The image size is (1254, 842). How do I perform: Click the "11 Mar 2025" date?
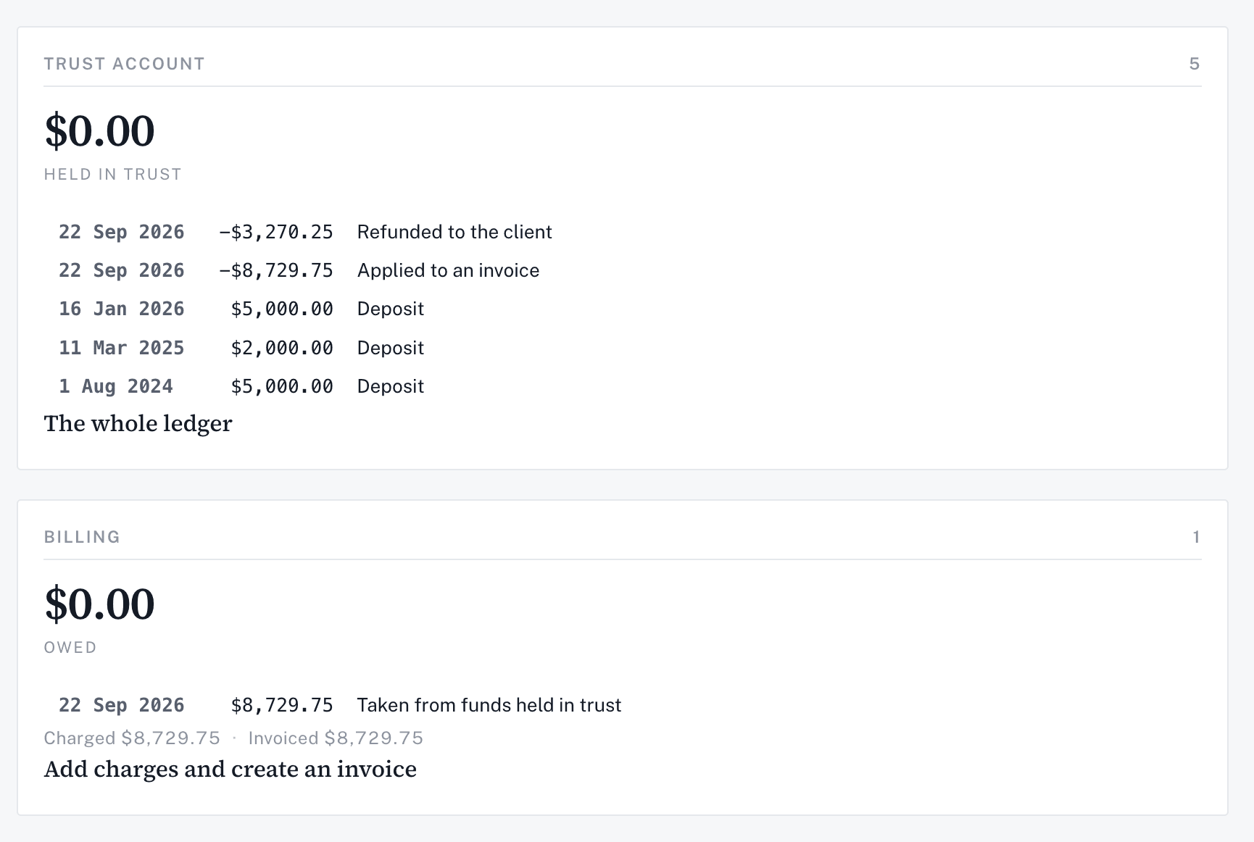click(122, 348)
